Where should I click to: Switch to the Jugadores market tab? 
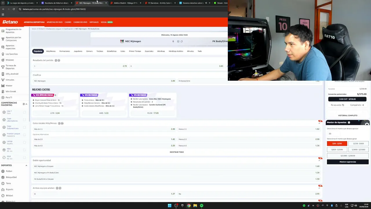click(x=78, y=51)
